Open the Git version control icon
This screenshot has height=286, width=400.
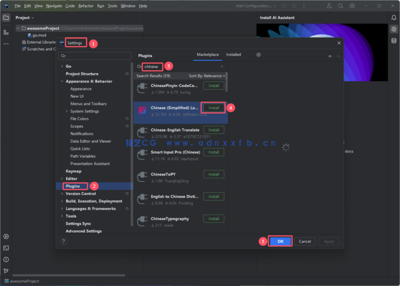[x=6, y=270]
